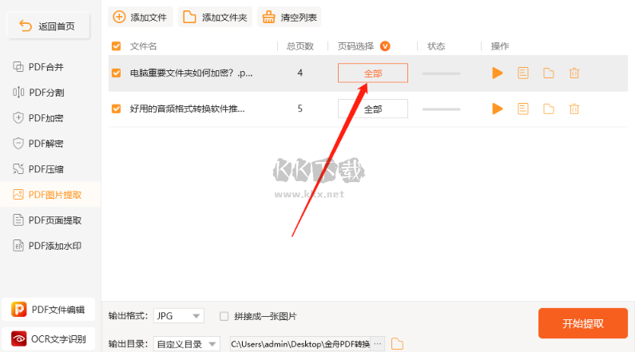The height and width of the screenshot is (352, 635).
Task: Open PDF页面提取 page extraction
Action: [x=47, y=220]
